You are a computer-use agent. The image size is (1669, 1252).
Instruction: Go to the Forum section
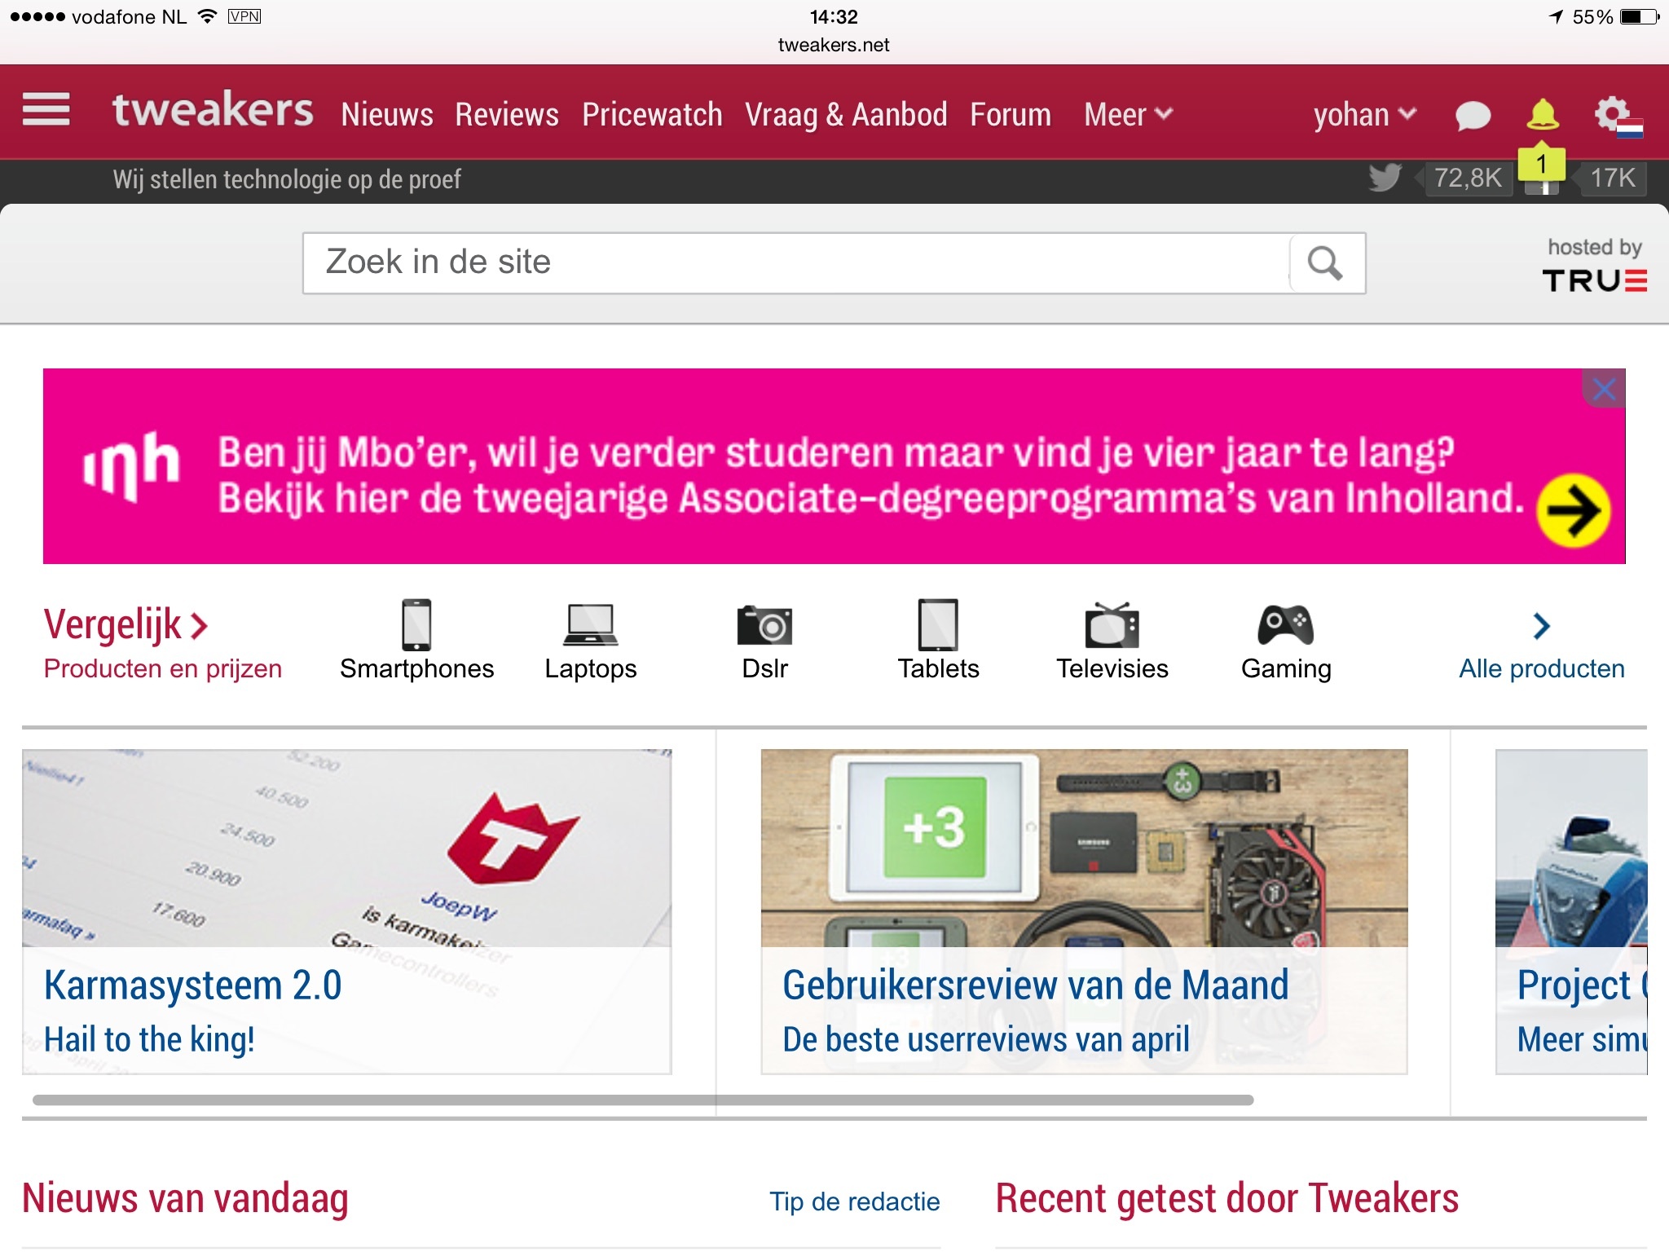(x=1011, y=115)
